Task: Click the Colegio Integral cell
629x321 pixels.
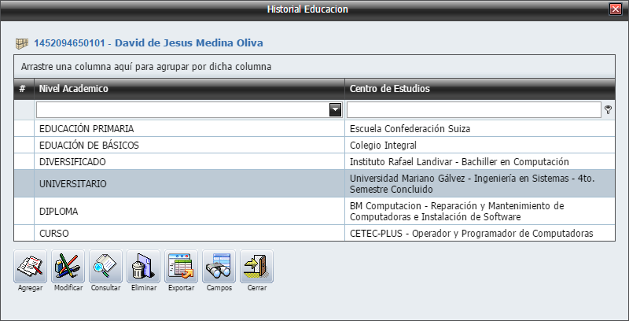Action: coord(480,146)
